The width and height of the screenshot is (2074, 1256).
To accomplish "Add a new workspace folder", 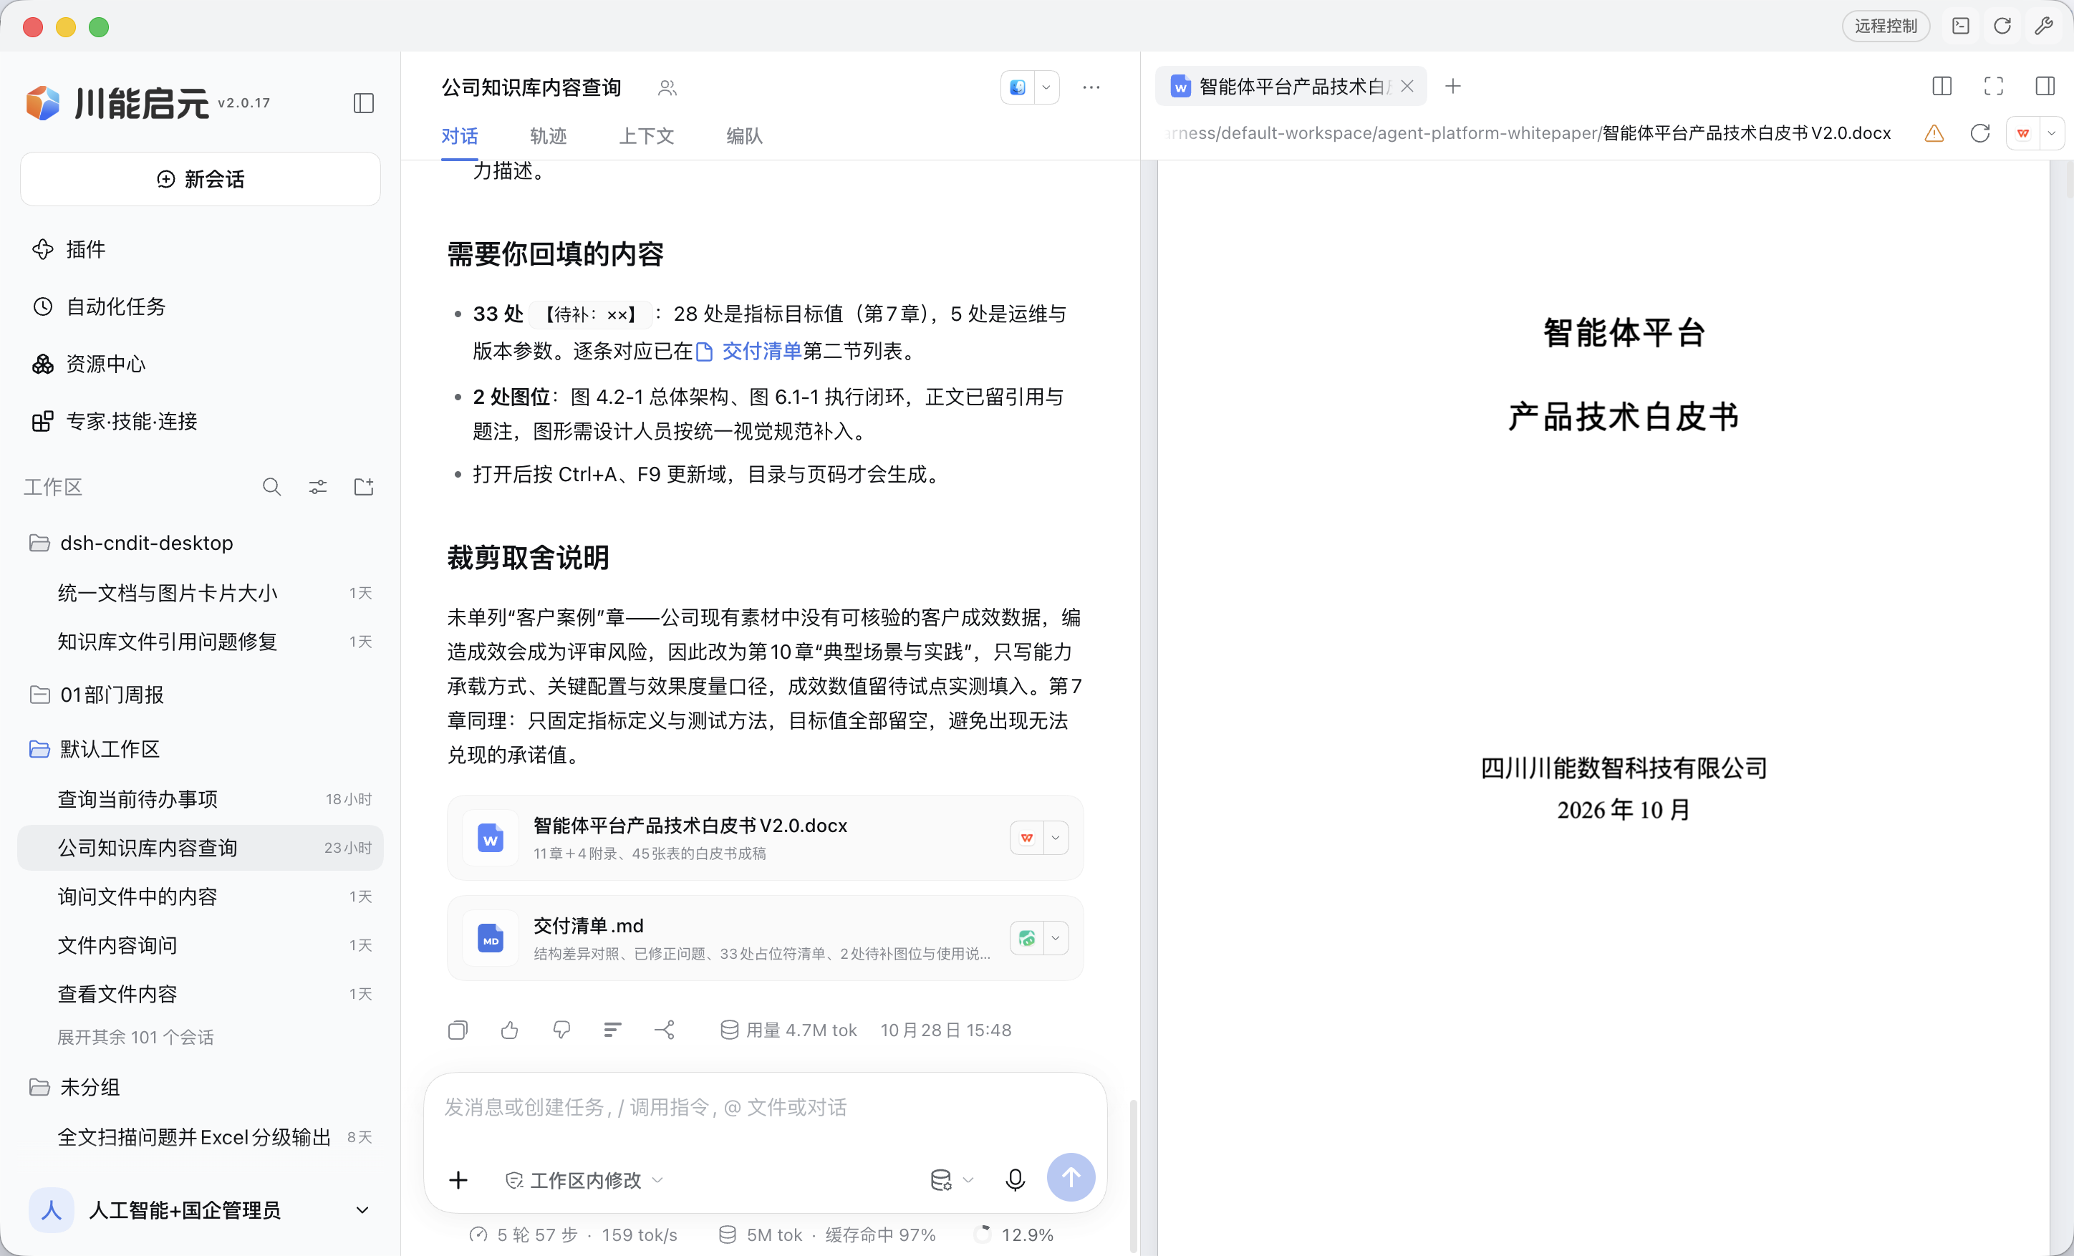I will [364, 486].
